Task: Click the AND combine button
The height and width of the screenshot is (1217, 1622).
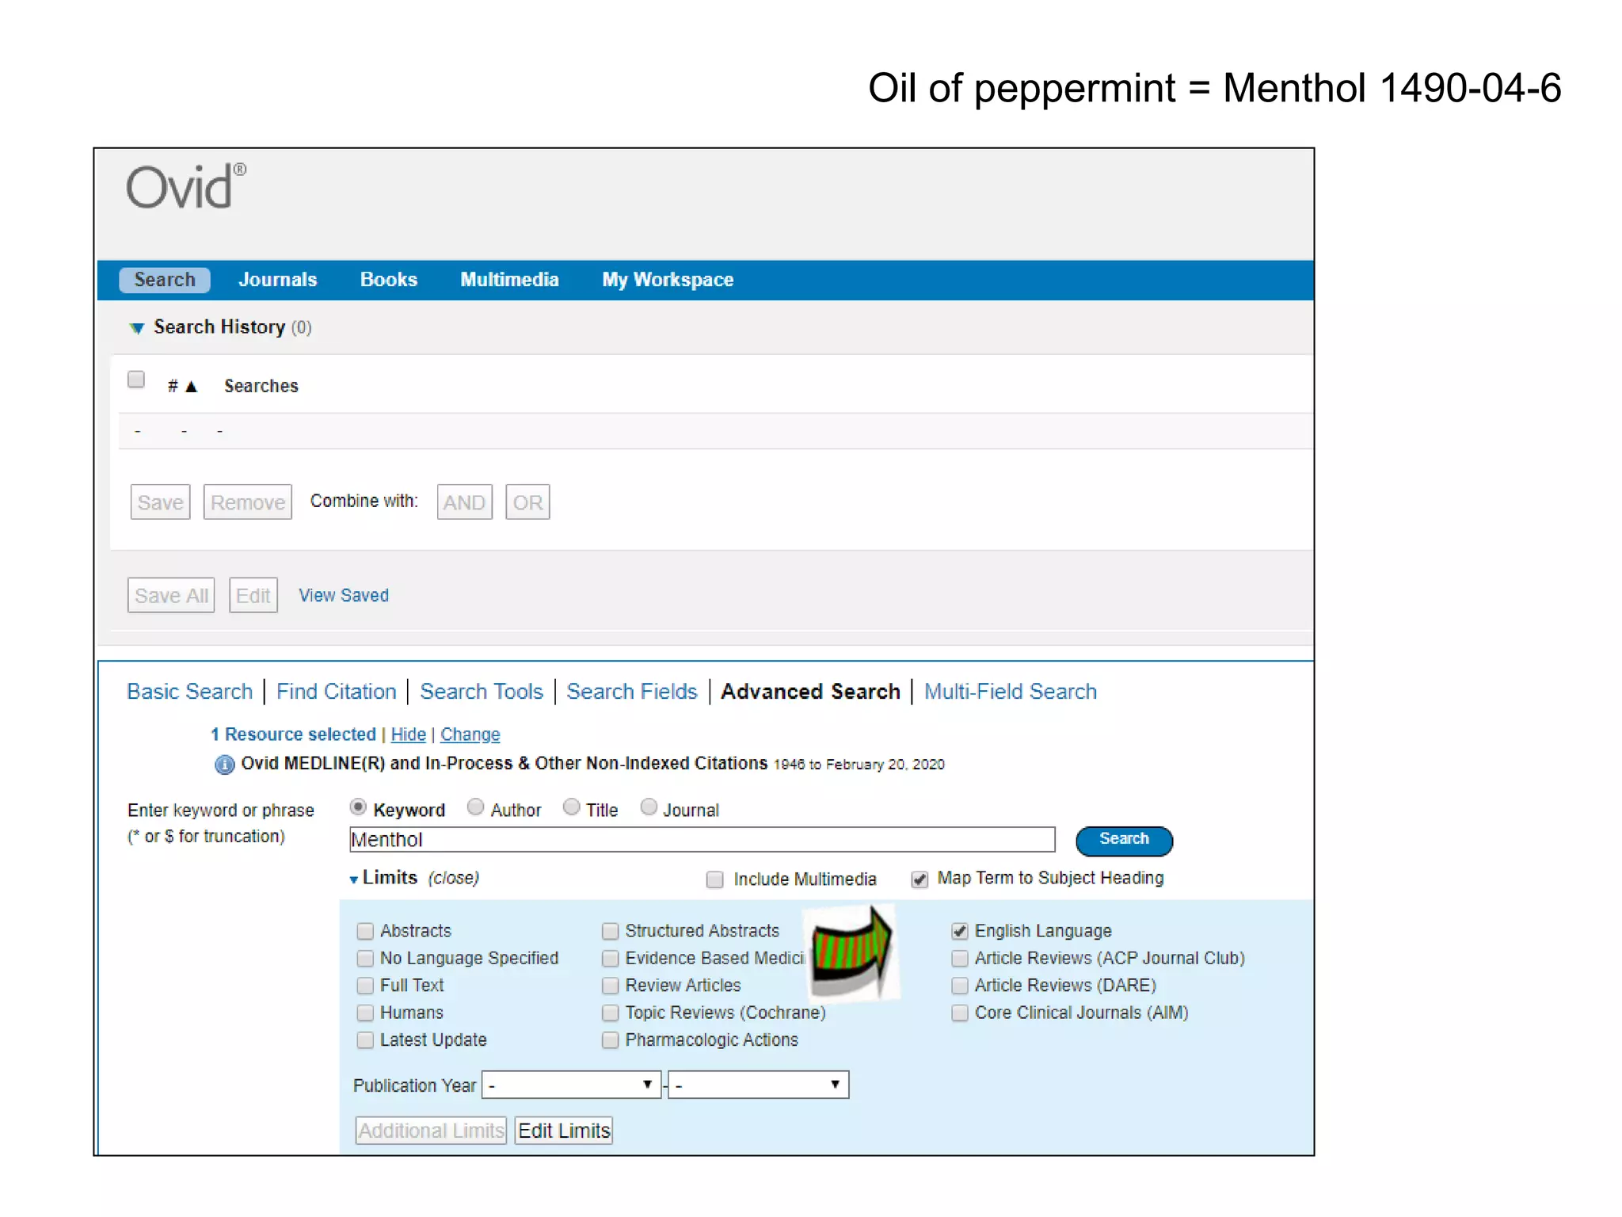Action: coord(464,502)
